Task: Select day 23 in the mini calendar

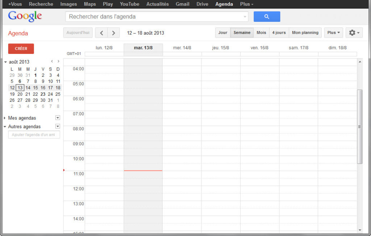Action: point(43,94)
